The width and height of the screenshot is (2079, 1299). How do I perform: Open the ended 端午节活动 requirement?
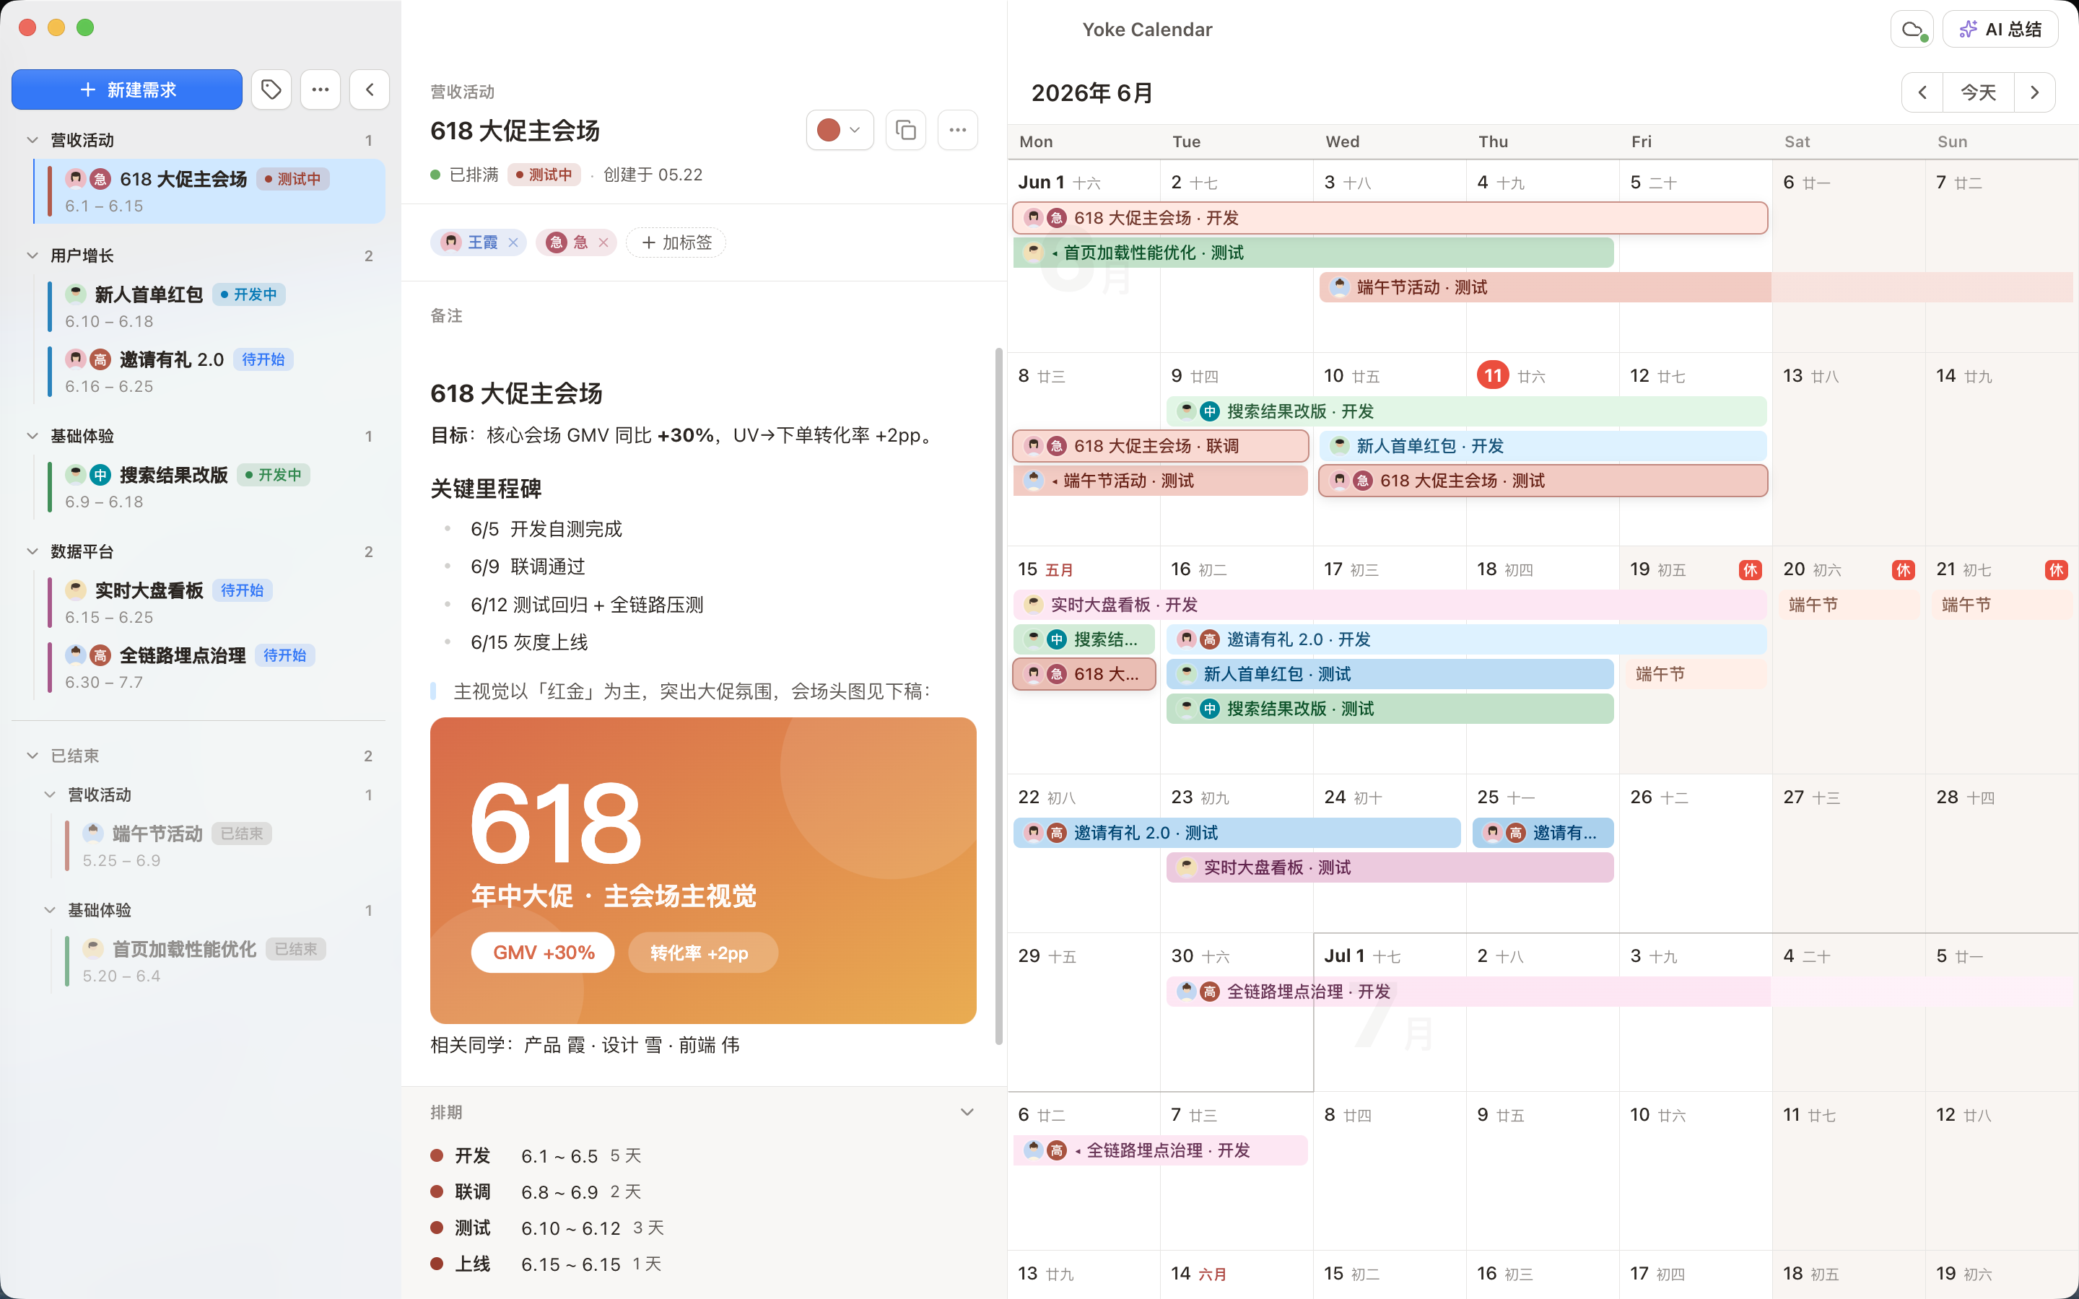(x=218, y=847)
